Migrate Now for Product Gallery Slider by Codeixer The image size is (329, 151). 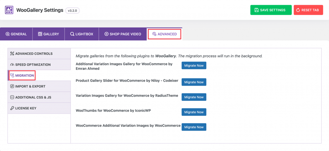tap(194, 82)
